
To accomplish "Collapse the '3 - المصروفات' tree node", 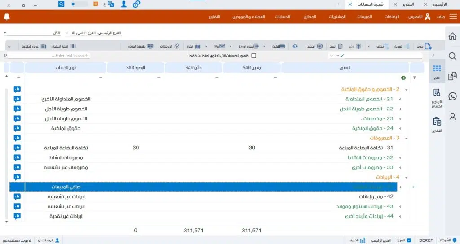I will 405,139.
